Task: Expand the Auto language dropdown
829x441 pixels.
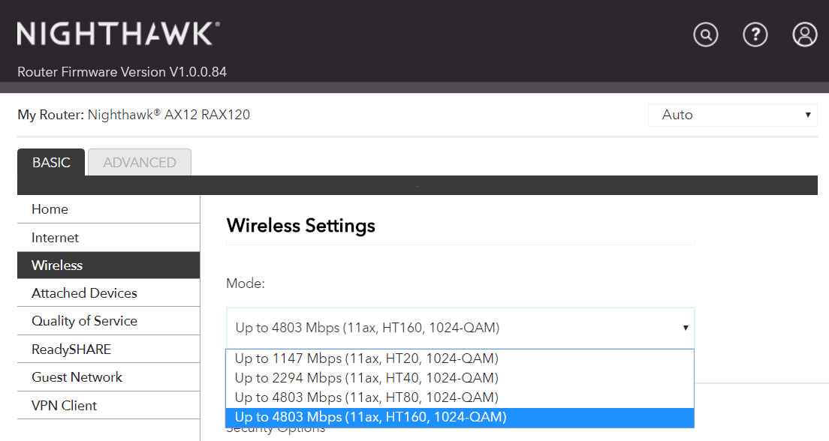Action: (x=733, y=115)
